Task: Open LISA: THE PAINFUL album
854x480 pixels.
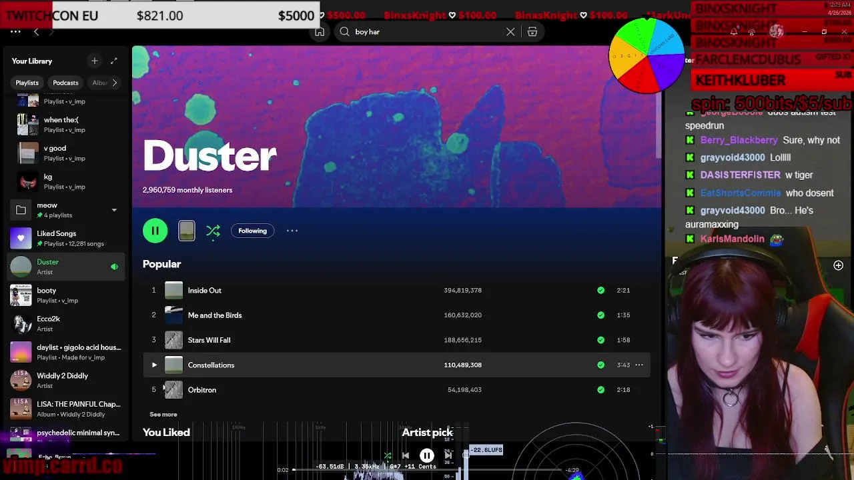Action: point(65,409)
